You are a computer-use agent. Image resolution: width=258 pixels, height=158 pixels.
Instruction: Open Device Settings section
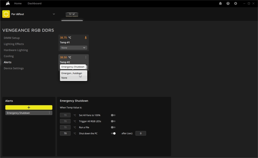tap(14, 68)
